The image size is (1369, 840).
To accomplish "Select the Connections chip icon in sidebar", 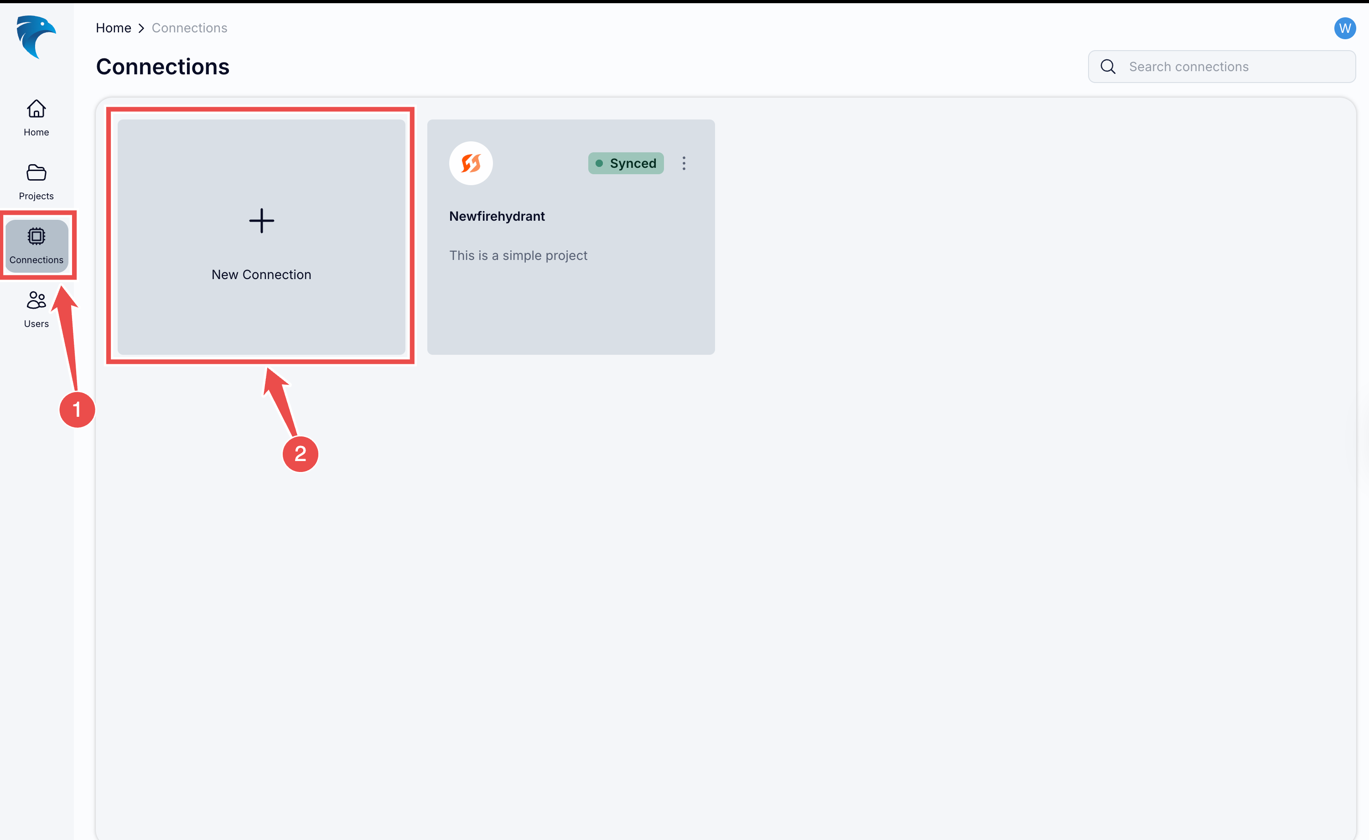I will point(36,237).
